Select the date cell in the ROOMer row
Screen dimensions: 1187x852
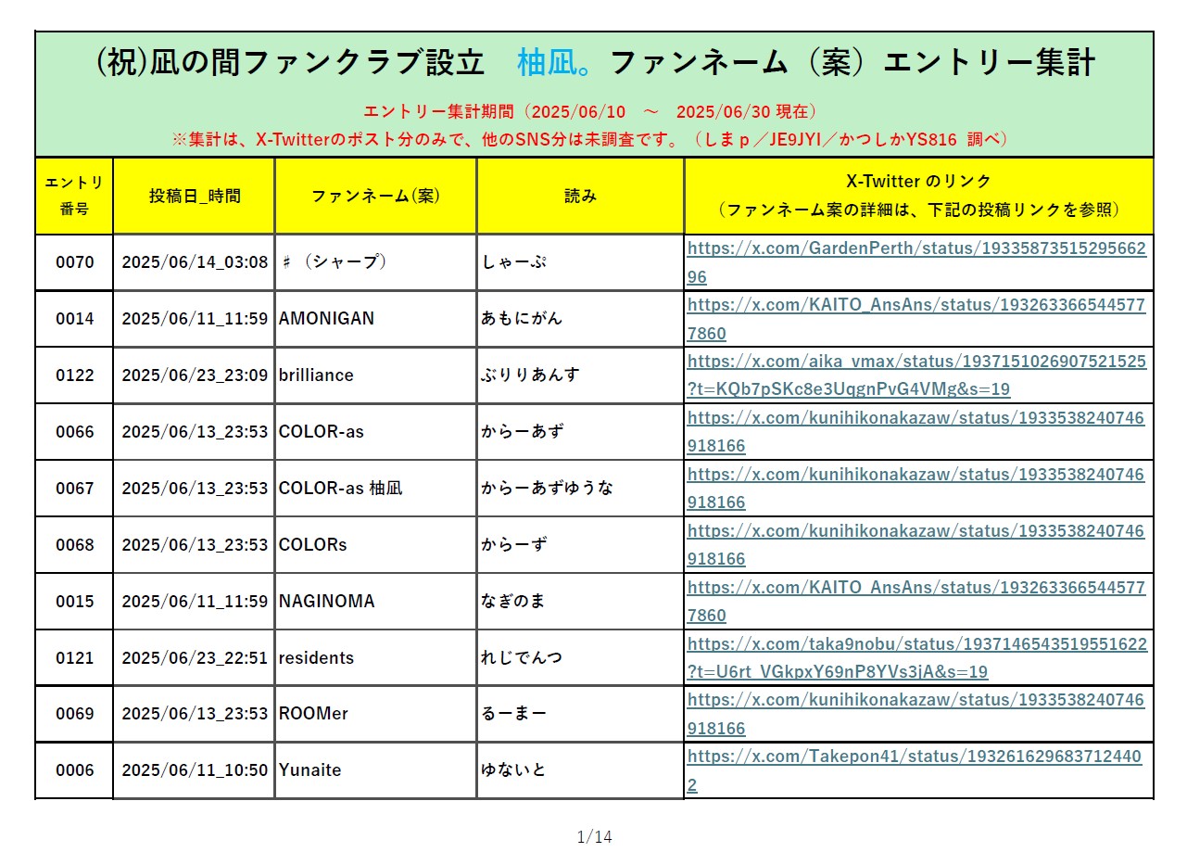click(195, 715)
